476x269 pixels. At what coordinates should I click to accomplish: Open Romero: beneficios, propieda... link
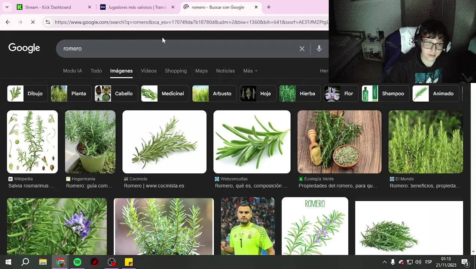425,186
